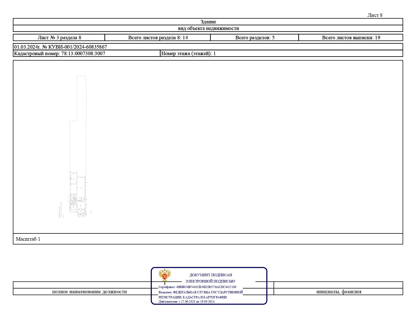This screenshot has width=416, height=321.
Task: Click the "инициалы, фамилия" cell
Action: (339, 292)
